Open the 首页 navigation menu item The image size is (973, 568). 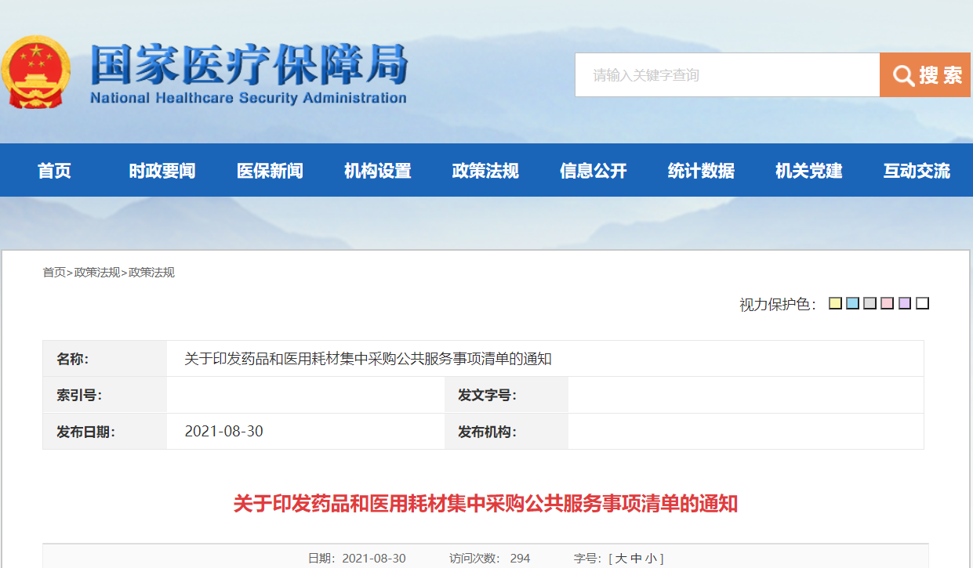54,171
